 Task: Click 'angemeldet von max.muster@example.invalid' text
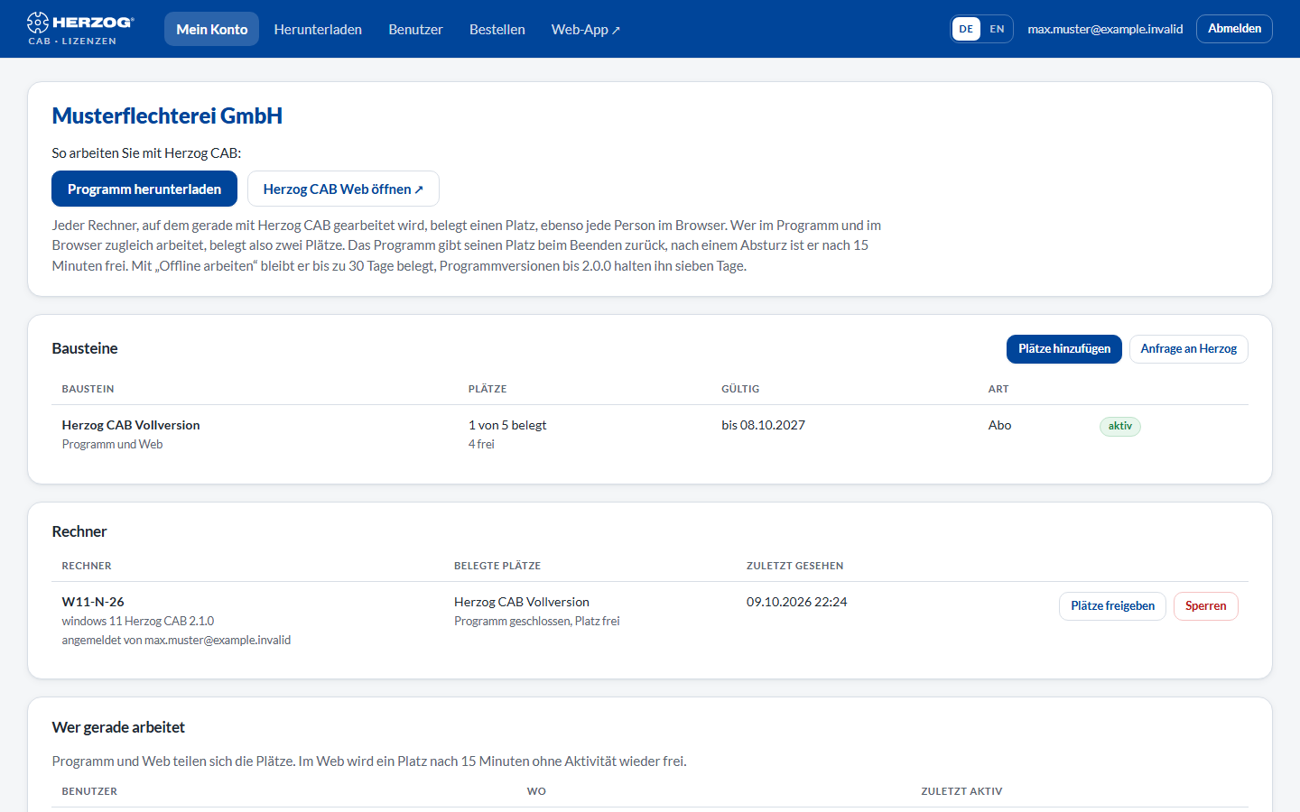(176, 640)
